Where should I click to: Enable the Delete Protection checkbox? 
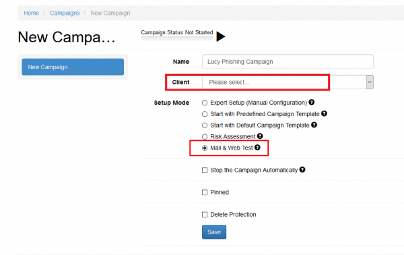tap(205, 215)
